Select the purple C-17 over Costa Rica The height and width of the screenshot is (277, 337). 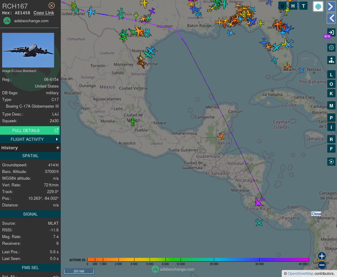tap(259, 202)
